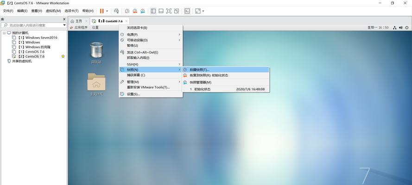
Task: Open the 查看(V) menu
Action: pos(37,11)
